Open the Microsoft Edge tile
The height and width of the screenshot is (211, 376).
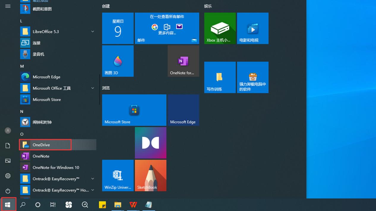(183, 110)
